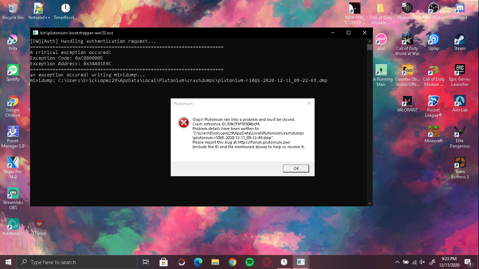The width and height of the screenshot is (479, 269).
Task: Select the Google Chrome desktop shortcut
Action: [x=13, y=106]
